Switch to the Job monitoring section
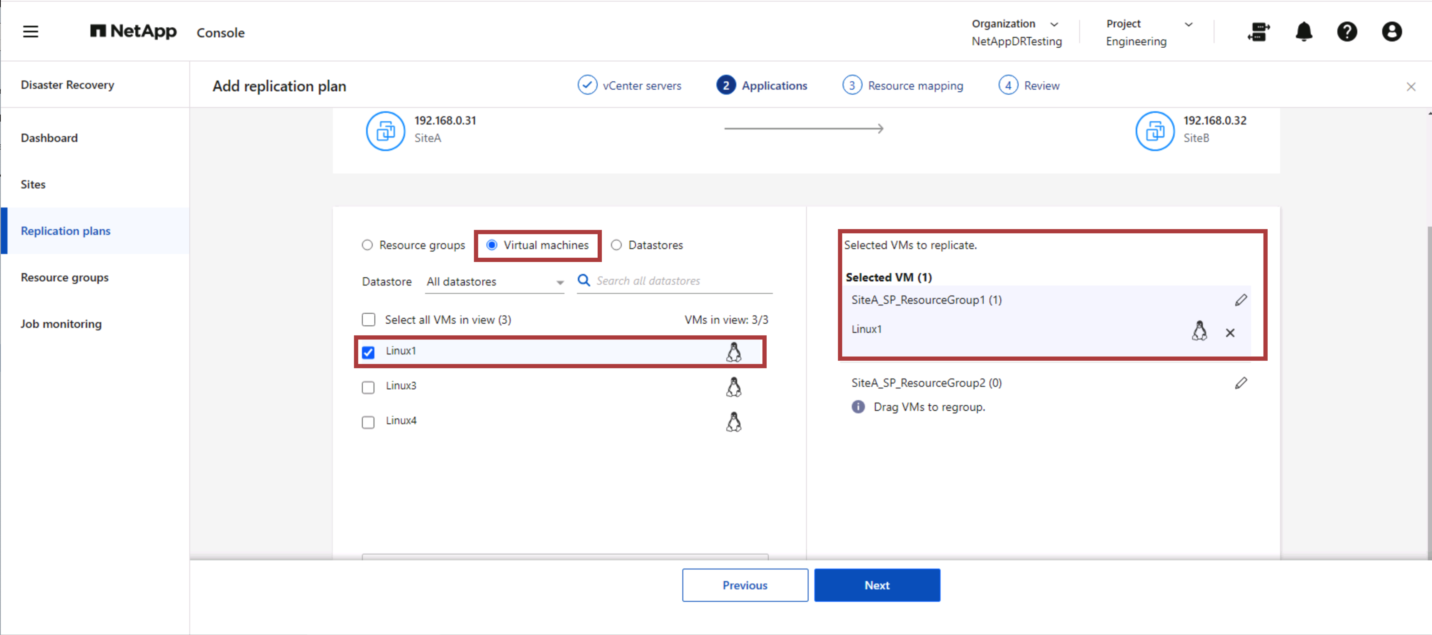The image size is (1432, 635). [61, 323]
